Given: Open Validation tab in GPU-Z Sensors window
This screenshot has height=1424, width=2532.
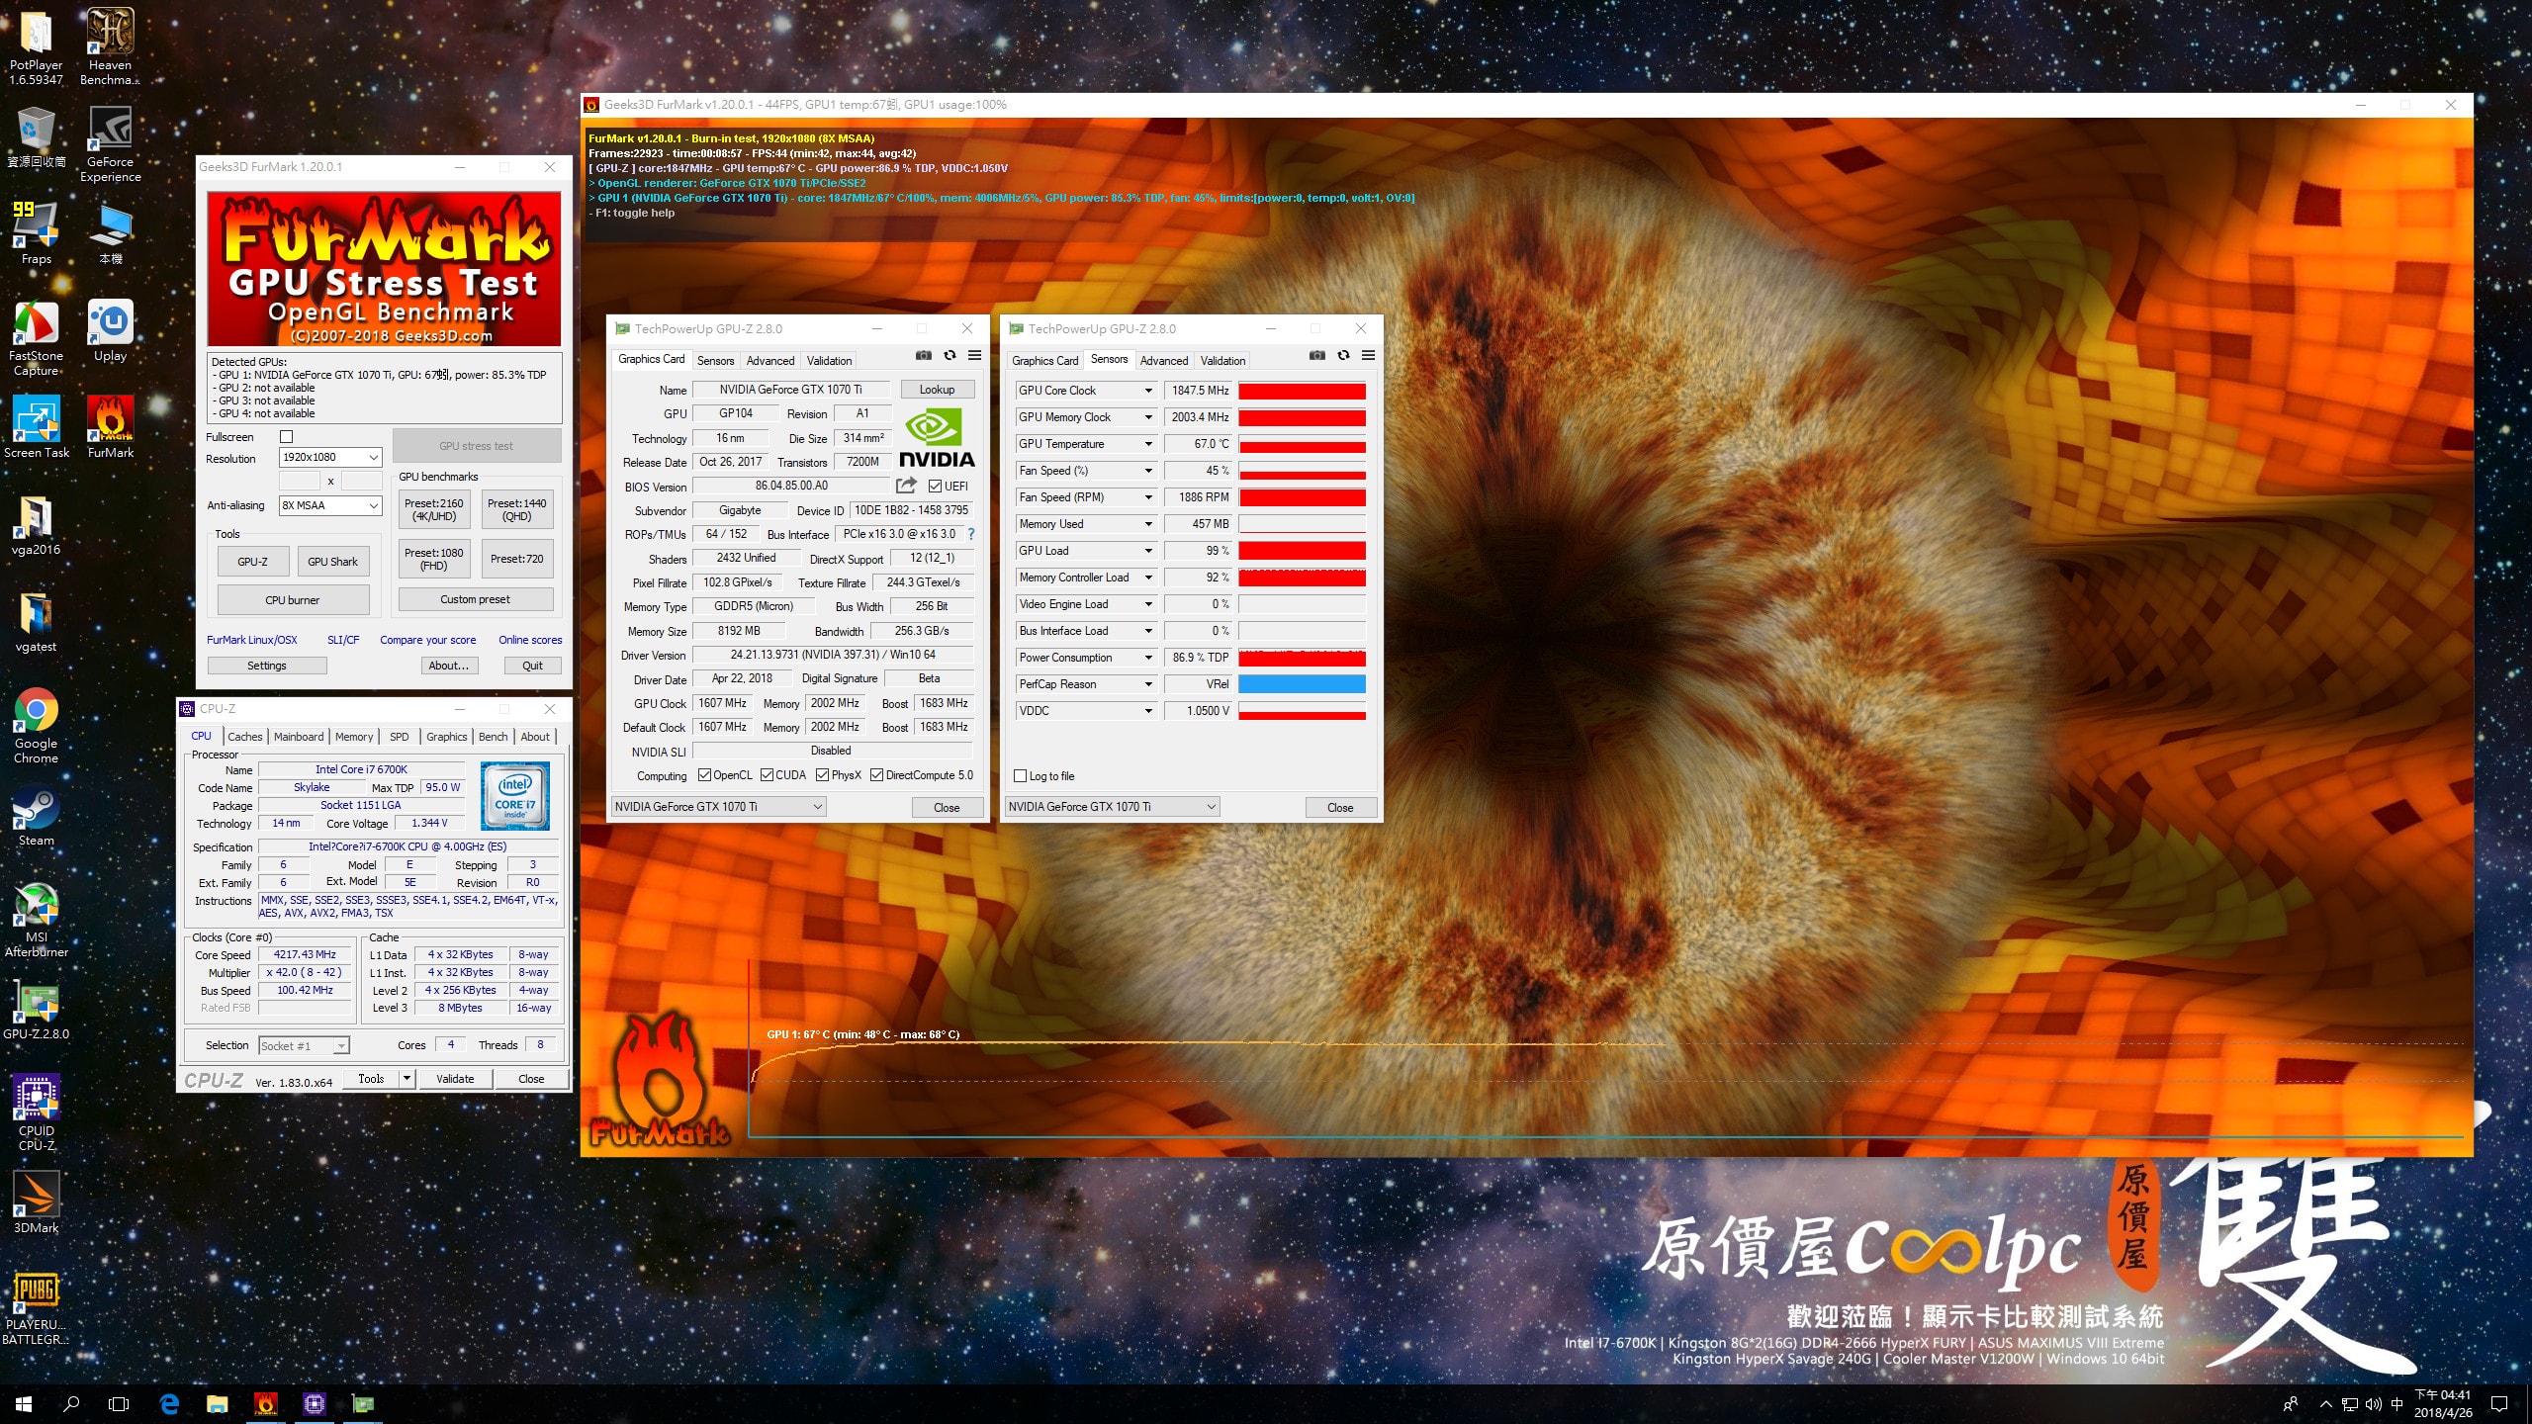Looking at the screenshot, I should coord(1222,361).
